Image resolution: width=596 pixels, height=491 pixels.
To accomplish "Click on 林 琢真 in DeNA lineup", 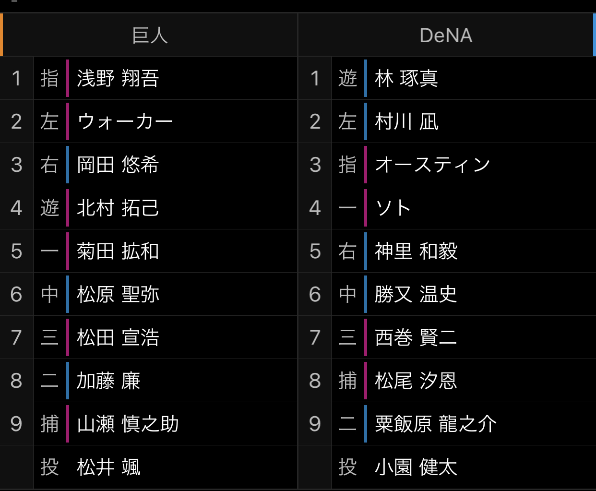I will click(406, 78).
